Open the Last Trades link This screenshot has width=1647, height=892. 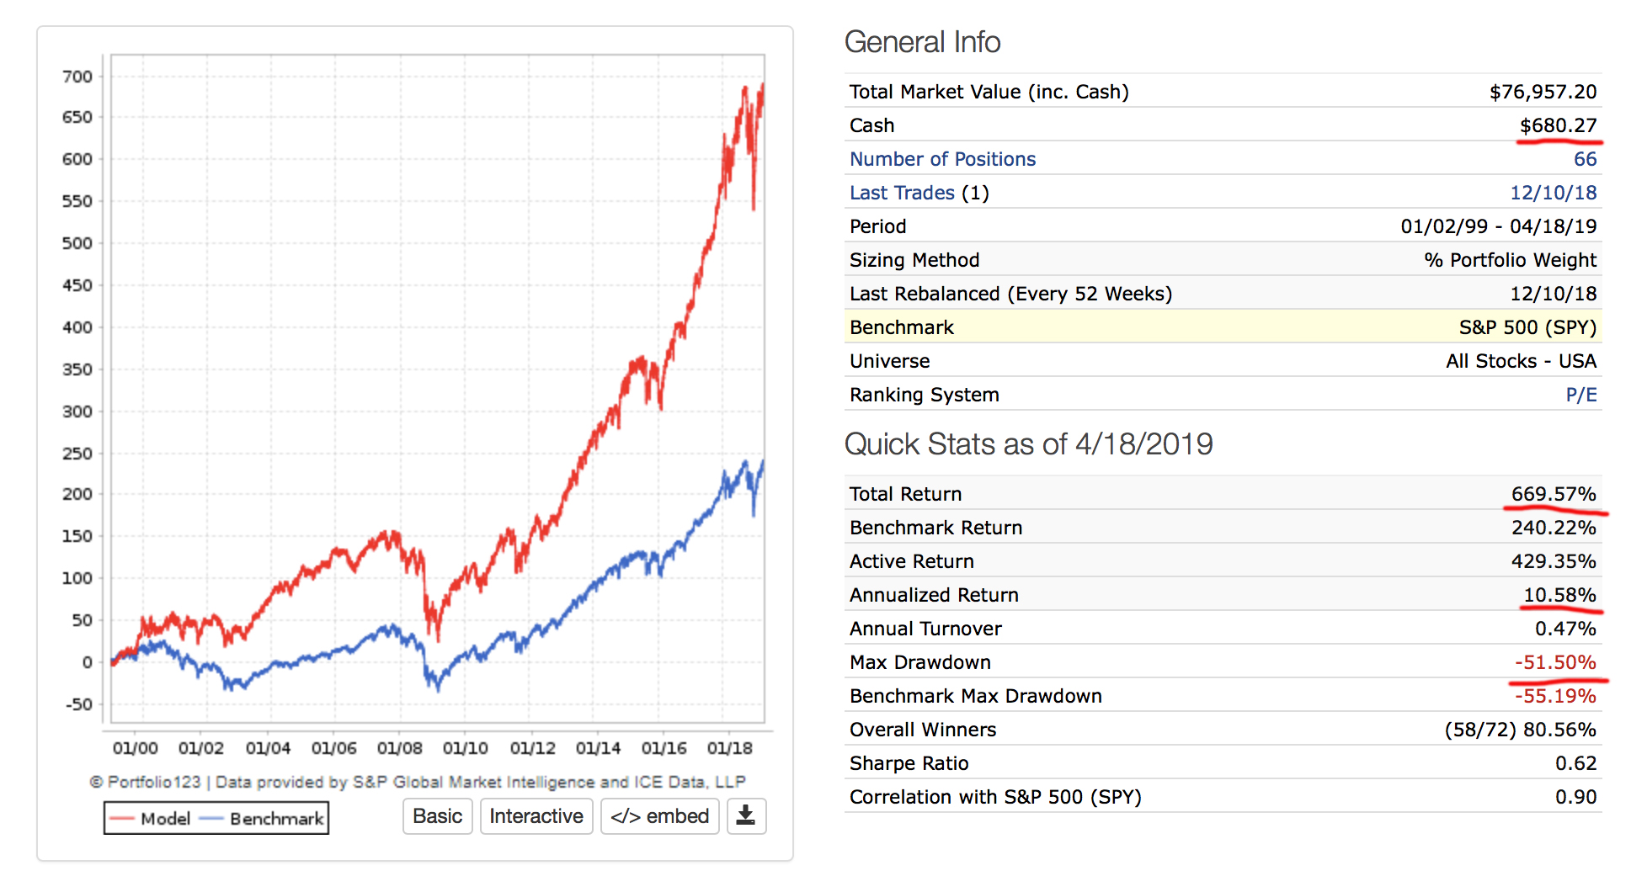coord(902,193)
